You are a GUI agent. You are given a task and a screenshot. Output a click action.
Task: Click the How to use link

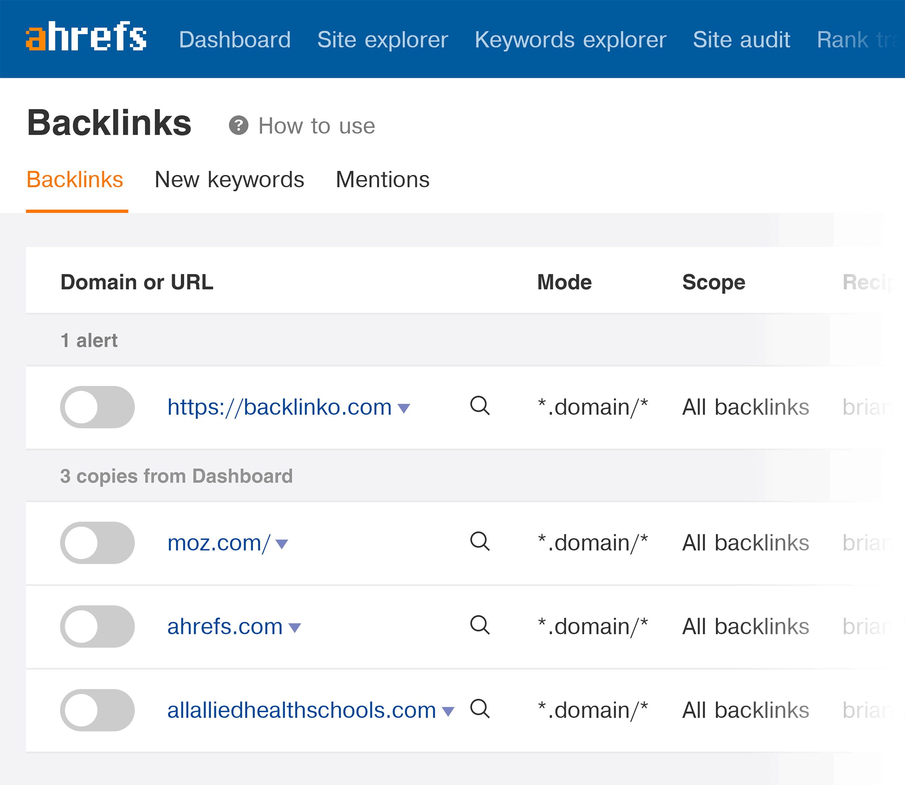[316, 126]
